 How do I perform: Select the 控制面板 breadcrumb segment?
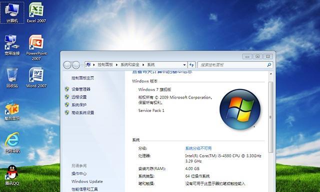tap(105, 64)
